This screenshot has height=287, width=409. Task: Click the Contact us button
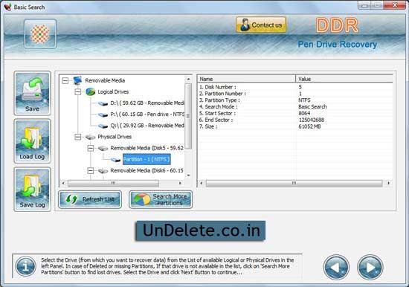tap(261, 25)
